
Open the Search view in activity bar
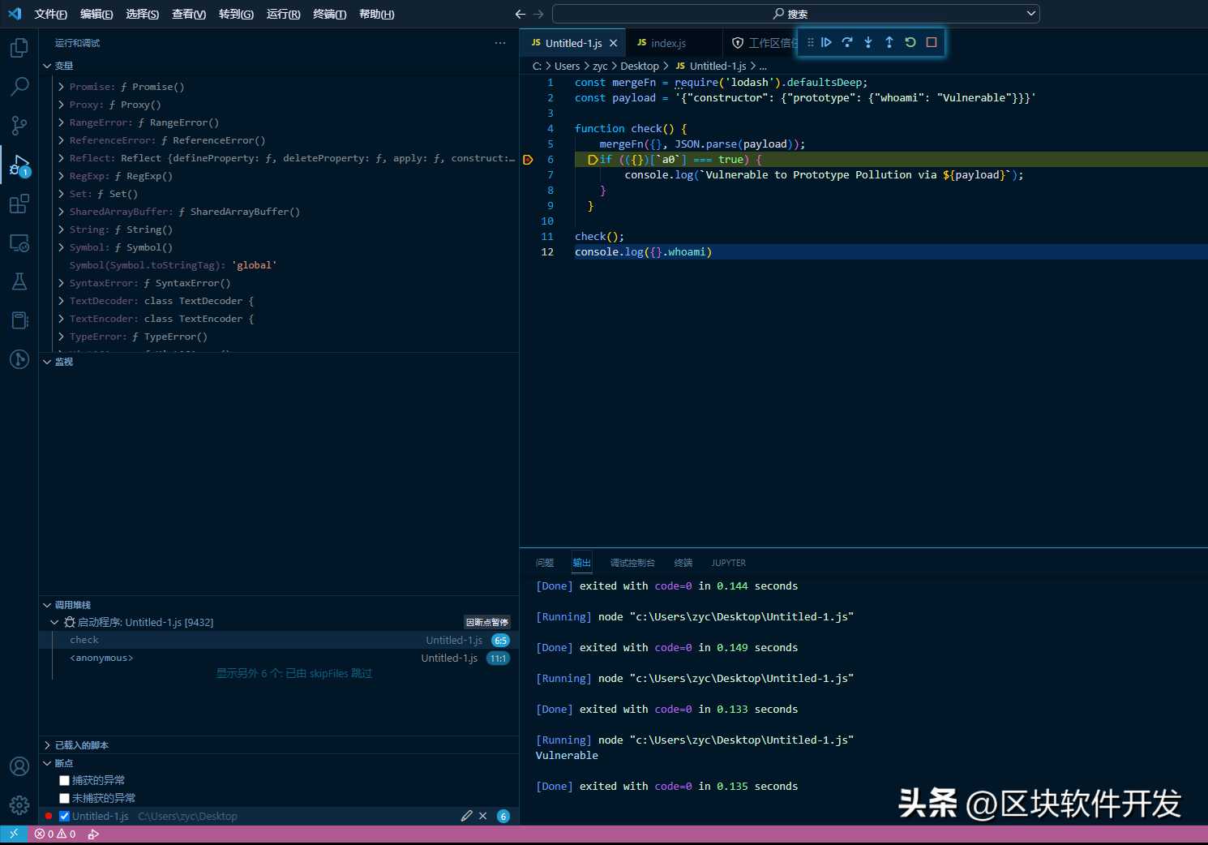[x=19, y=86]
